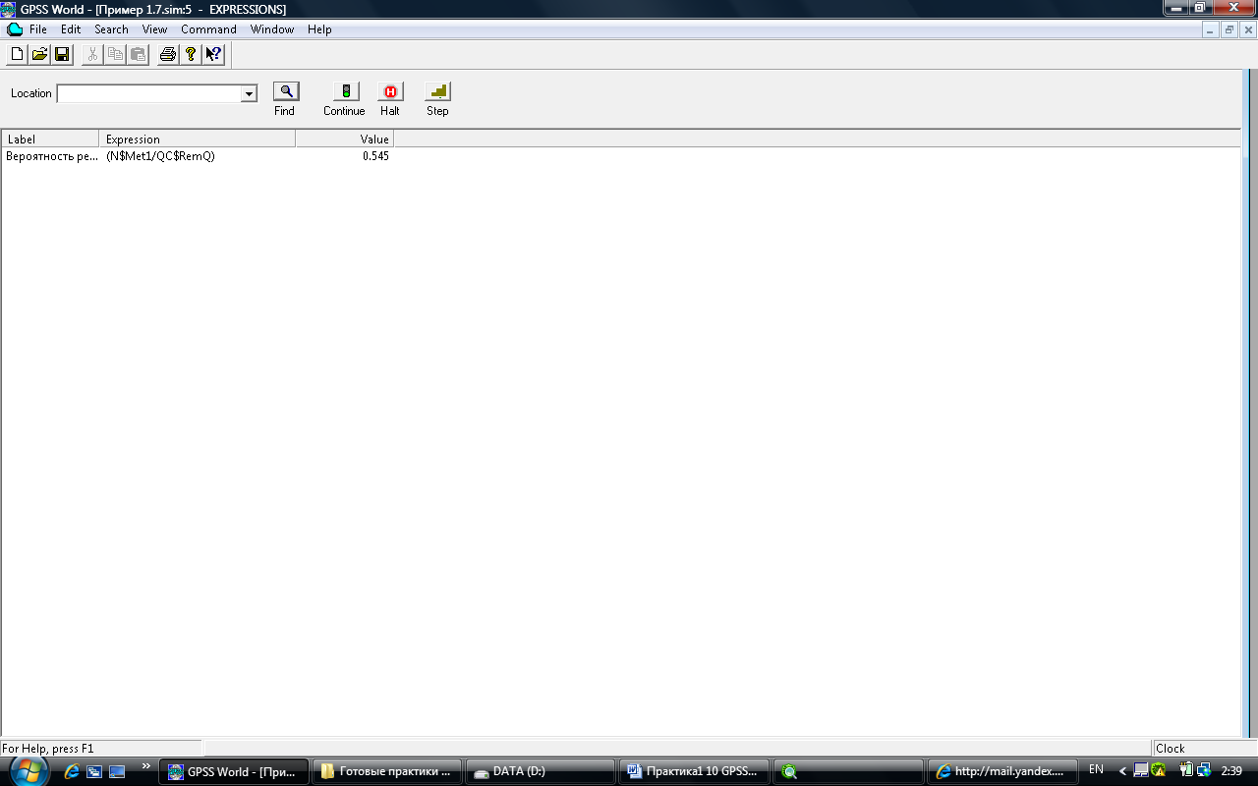This screenshot has width=1258, height=786.
Task: Open the File menu
Action: tap(38, 29)
